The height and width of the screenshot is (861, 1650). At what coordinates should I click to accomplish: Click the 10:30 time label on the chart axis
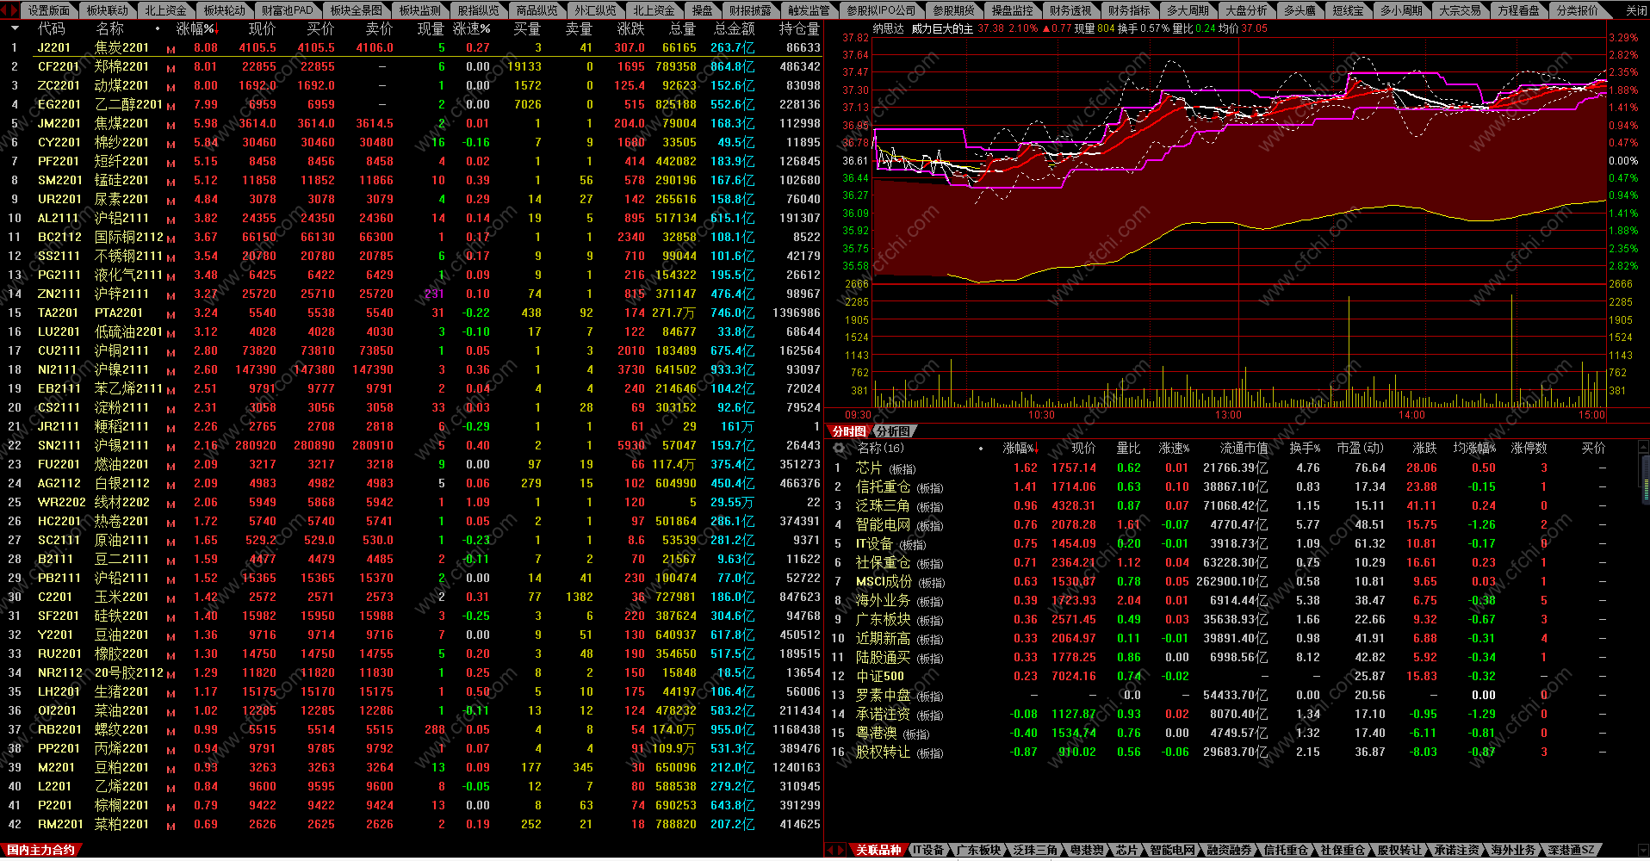point(1041,415)
